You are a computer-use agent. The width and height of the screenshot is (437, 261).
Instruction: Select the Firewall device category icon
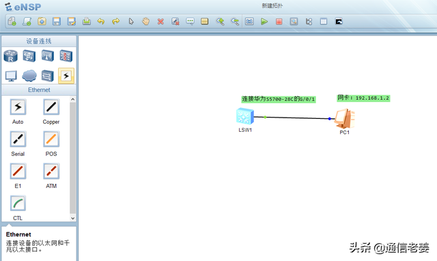point(66,56)
